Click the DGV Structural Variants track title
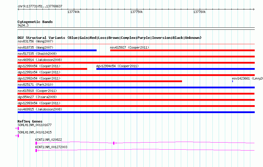Viewport: 263px width, 167px height. point(110,38)
